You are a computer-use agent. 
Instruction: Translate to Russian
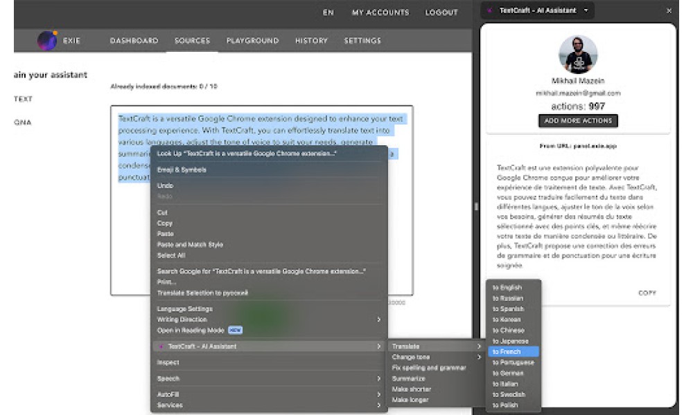coord(514,298)
